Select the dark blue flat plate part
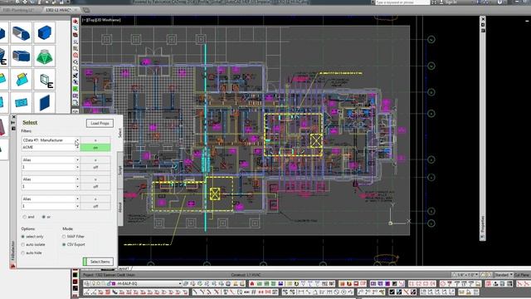This screenshot has width=531, height=299. pyautogui.click(x=44, y=102)
